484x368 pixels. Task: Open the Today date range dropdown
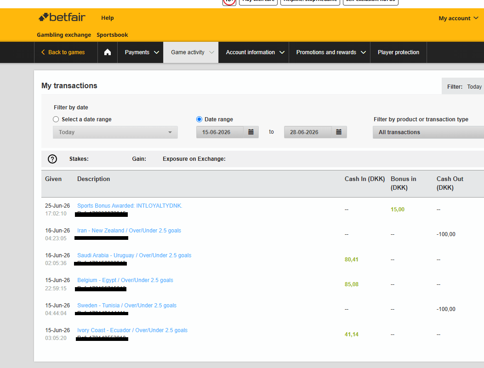click(115, 132)
